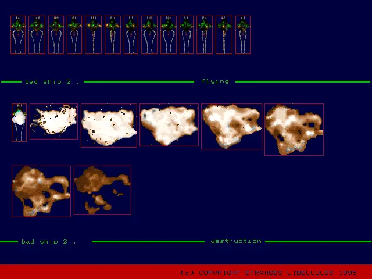372x279 pixels.
Task: Select the third flying ship frame
Action: 56,35
